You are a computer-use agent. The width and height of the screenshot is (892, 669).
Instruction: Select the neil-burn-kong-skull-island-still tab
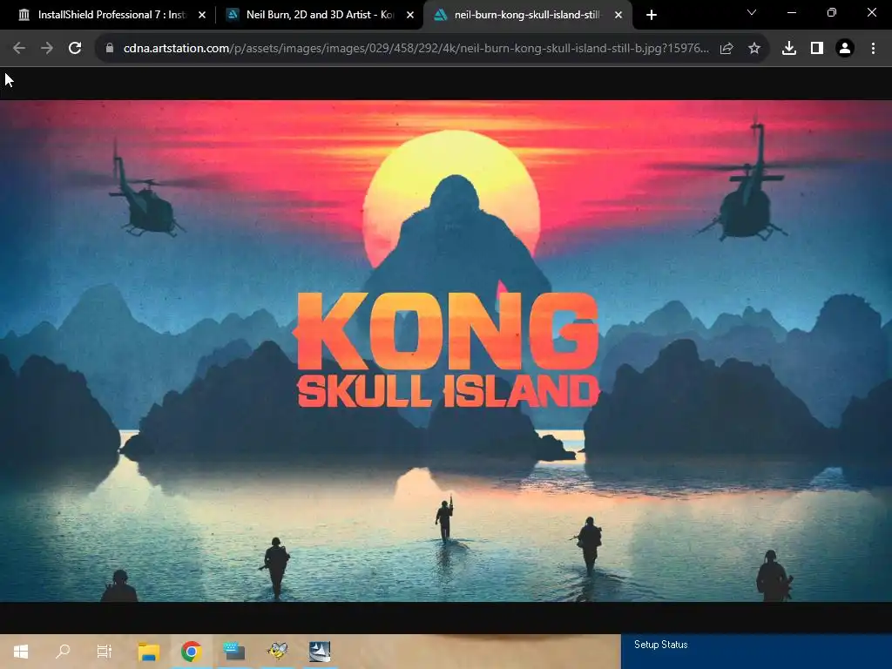(527, 15)
